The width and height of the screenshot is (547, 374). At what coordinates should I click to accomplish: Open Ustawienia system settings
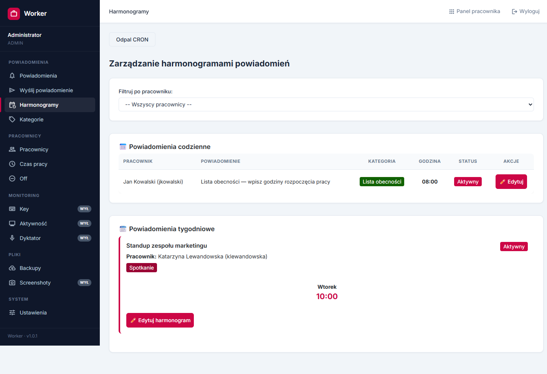50,313
